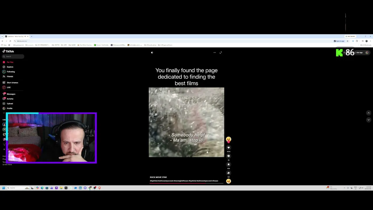
Task: Click the TikTok logo
Action: coord(8,51)
